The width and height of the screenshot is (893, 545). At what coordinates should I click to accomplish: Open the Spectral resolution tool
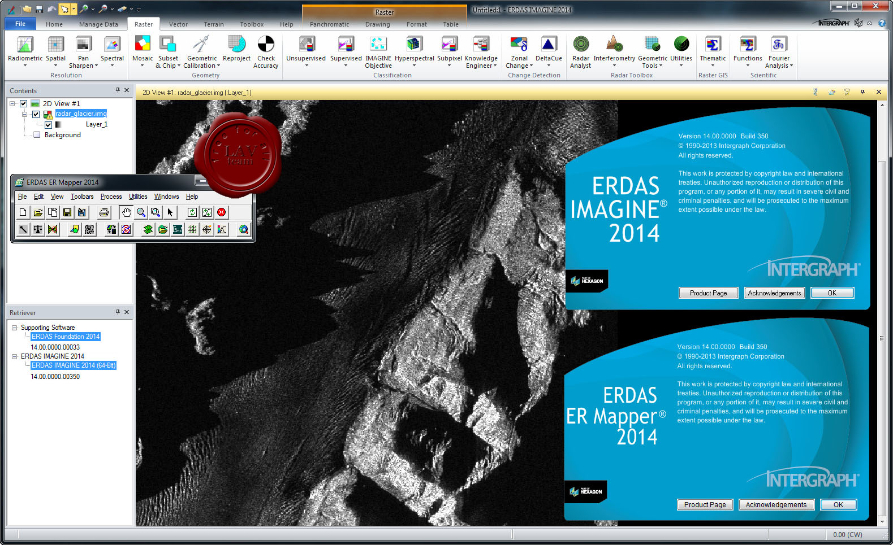pos(112,51)
